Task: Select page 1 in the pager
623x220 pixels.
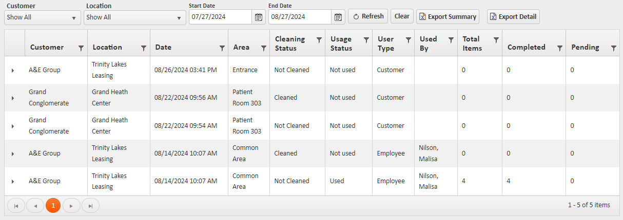Action: tap(53, 206)
